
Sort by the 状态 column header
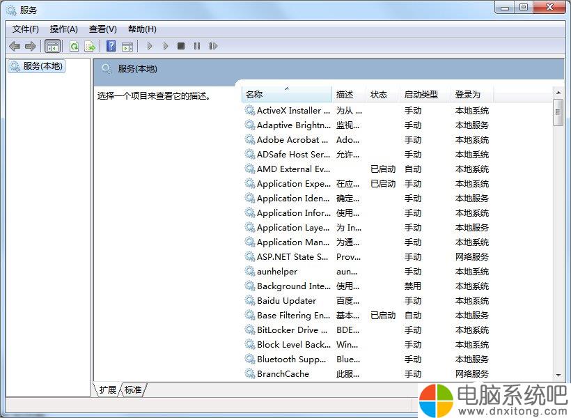(383, 94)
